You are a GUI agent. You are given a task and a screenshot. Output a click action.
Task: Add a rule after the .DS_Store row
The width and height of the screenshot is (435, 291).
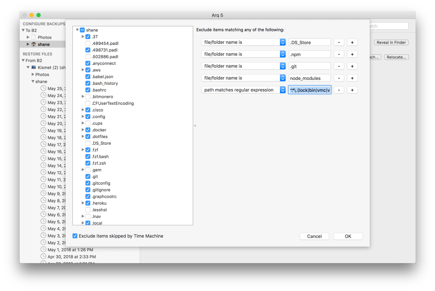pos(352,42)
